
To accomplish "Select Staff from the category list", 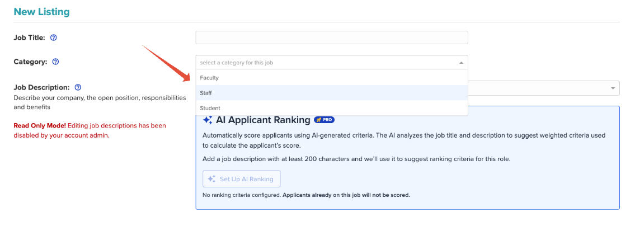I will 332,93.
